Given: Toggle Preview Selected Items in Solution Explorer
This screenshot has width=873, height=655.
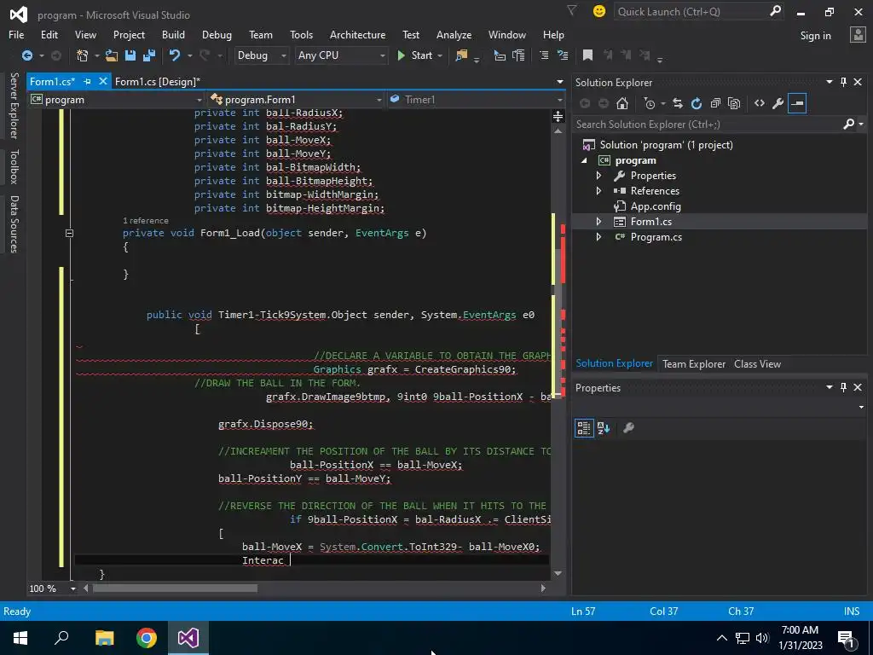Looking at the screenshot, I should point(797,103).
